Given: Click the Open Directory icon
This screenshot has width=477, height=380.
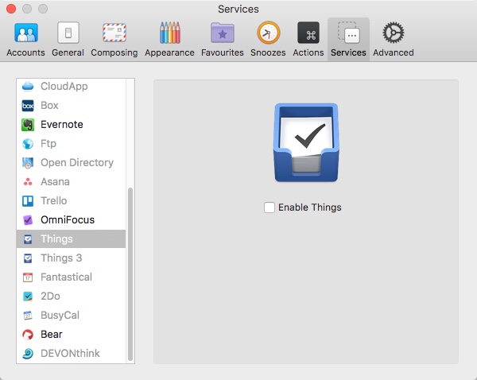Looking at the screenshot, I should (28, 163).
